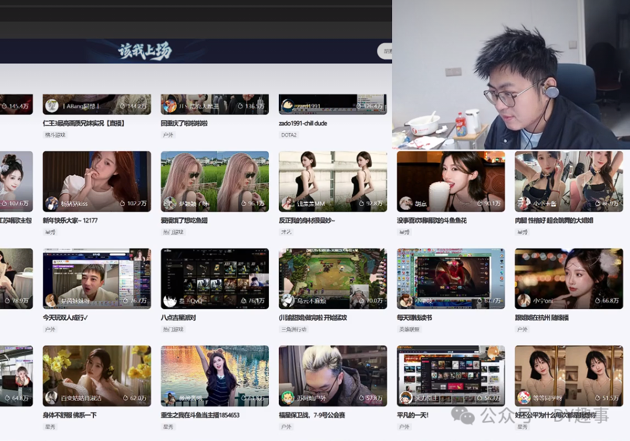Click avatar on the 身体不舒服 佛系一下 card
The image size is (630, 441).
52,398
